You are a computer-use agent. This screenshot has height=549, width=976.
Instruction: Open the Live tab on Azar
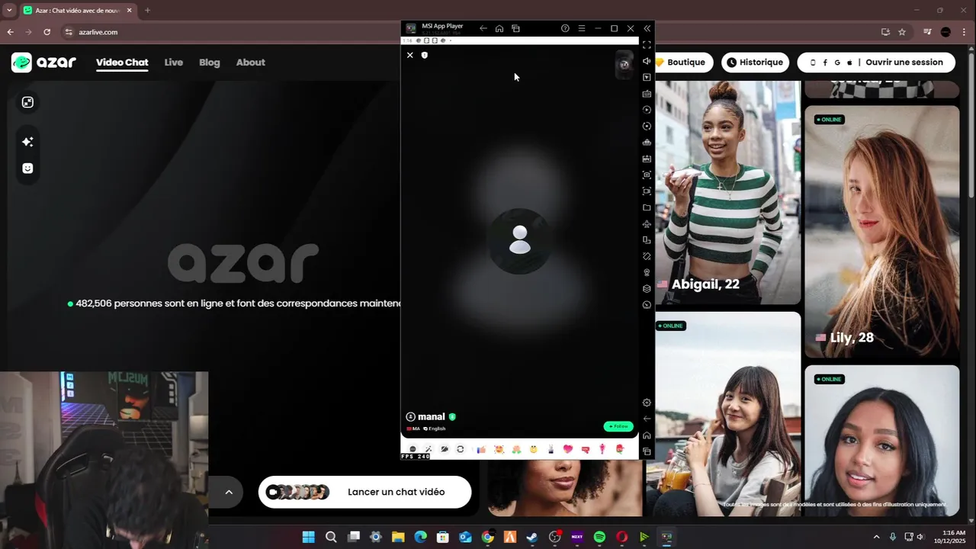coord(174,63)
